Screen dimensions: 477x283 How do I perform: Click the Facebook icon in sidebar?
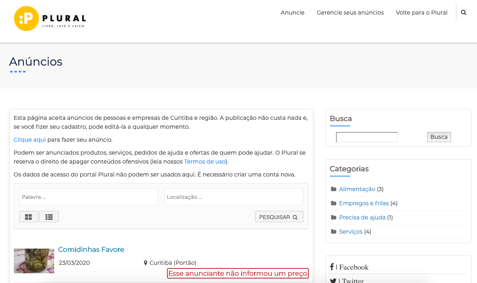(332, 267)
